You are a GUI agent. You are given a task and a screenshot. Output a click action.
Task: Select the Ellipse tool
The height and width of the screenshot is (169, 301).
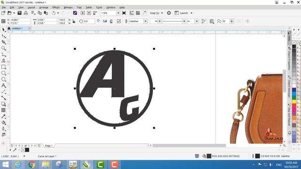coord(3,73)
